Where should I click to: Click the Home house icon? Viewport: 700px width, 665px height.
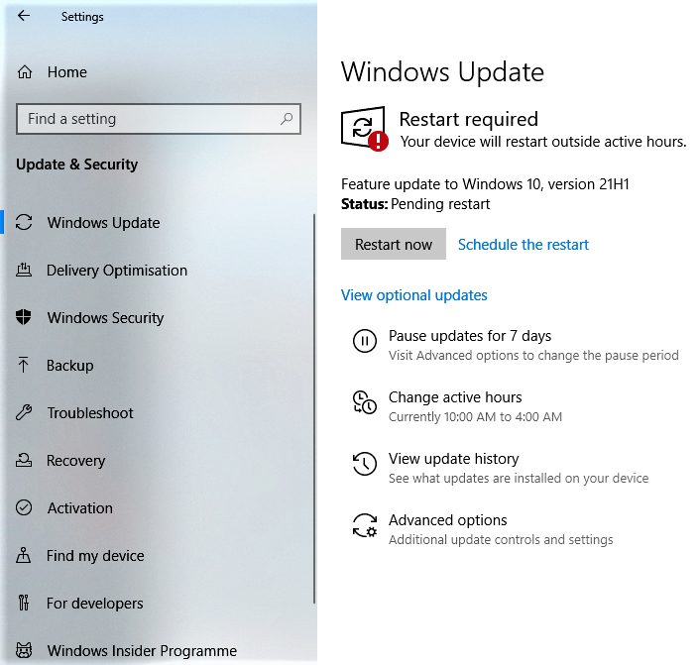(25, 72)
